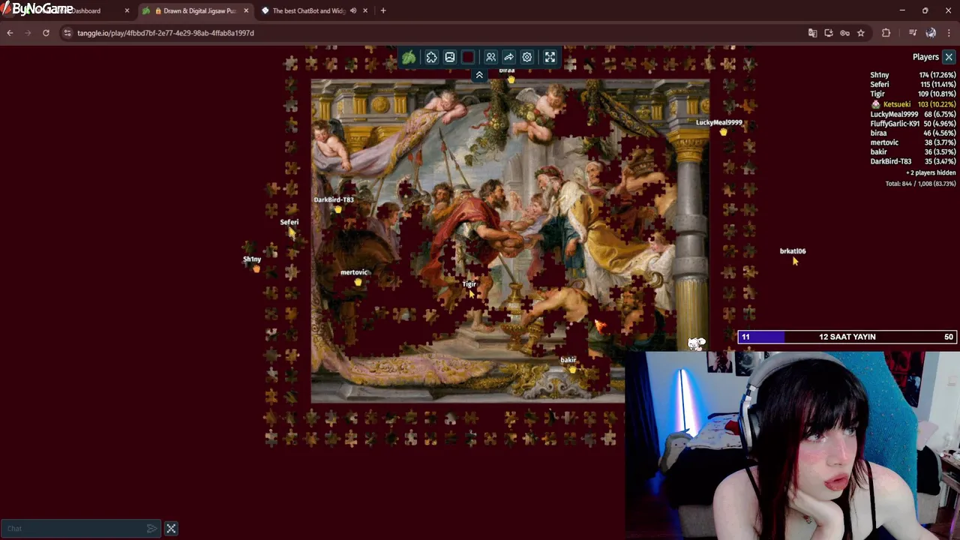View site info lock icon
This screenshot has height=540, width=960.
click(x=67, y=33)
